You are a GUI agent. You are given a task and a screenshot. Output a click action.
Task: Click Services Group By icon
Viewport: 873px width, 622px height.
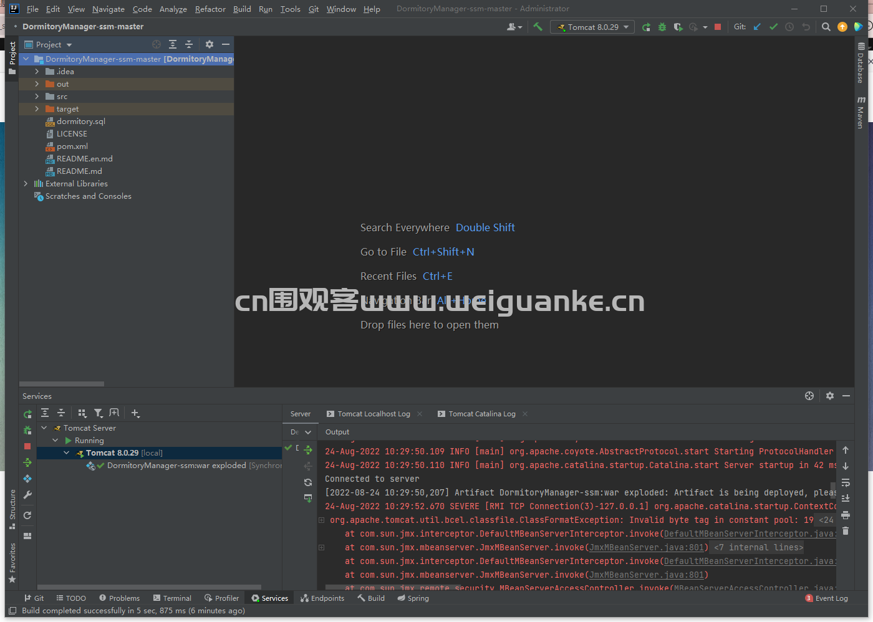(82, 413)
